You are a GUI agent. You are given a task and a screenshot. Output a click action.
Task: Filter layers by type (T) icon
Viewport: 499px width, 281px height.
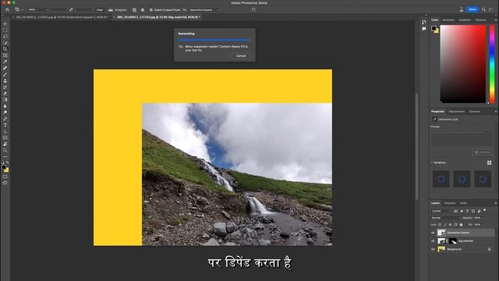pos(467,211)
